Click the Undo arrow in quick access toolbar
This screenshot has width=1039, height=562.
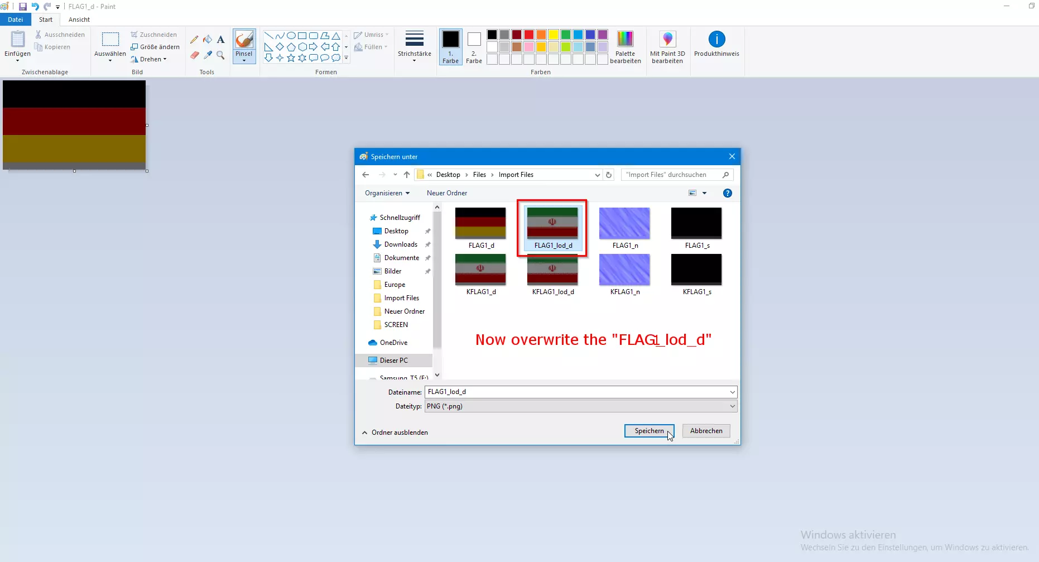(x=35, y=7)
